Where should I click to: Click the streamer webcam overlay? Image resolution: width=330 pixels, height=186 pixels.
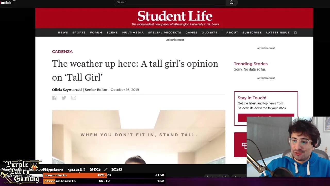[x=288, y=147]
